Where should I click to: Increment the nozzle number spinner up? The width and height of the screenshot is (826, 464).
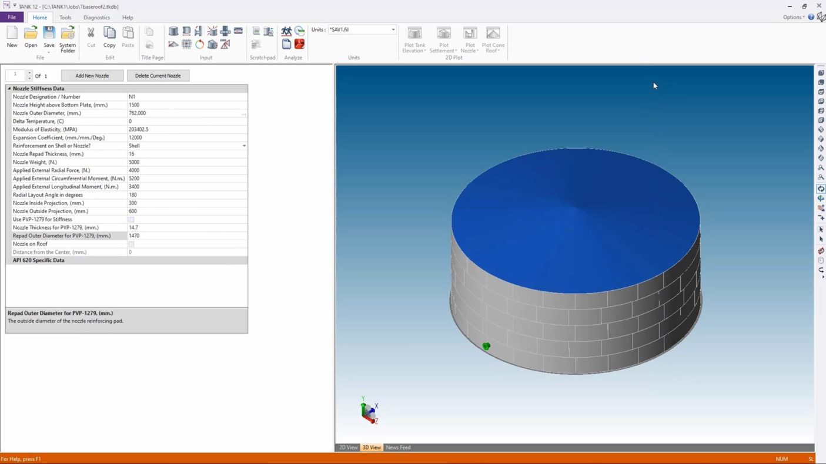29,73
